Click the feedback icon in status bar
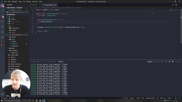182x102 pixels. [x=176, y=98]
